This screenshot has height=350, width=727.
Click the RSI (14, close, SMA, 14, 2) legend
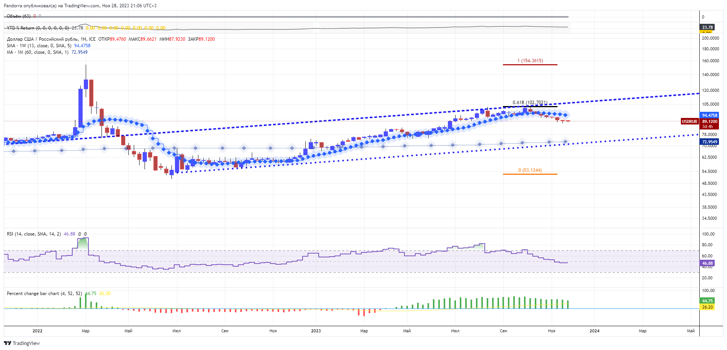tap(34, 234)
